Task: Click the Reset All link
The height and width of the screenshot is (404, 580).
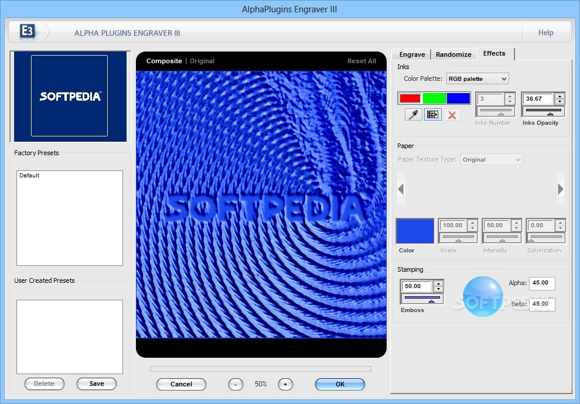Action: point(361,61)
